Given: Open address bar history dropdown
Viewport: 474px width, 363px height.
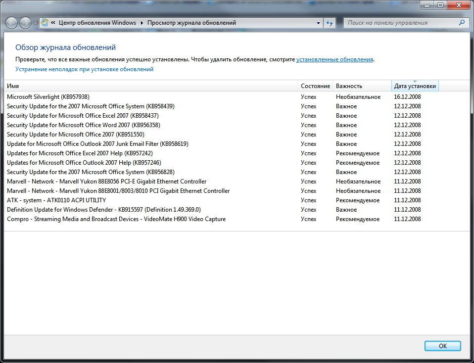Looking at the screenshot, I should [x=318, y=23].
